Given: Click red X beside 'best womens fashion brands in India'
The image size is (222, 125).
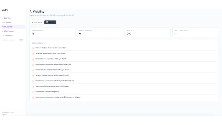Looking at the screenshot, I should 33,76.
